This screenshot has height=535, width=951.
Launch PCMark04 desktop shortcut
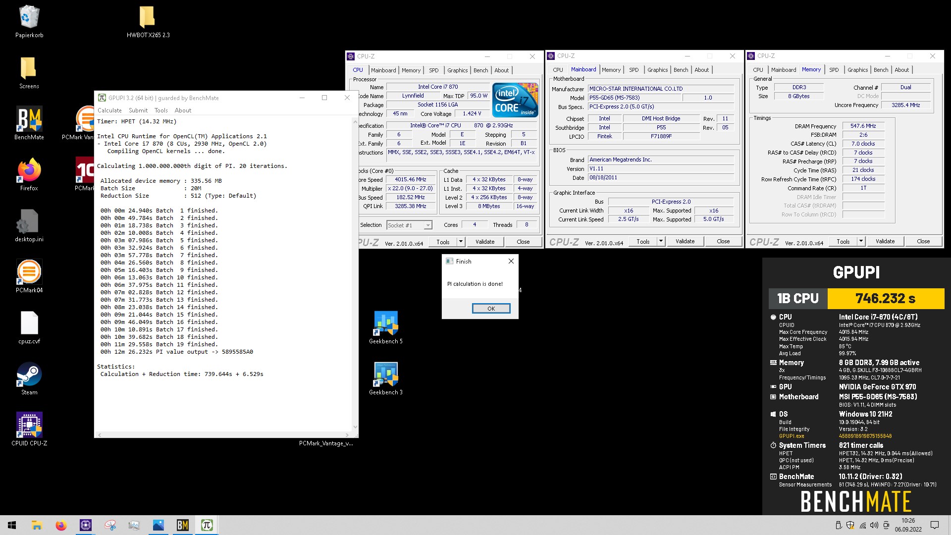point(29,277)
